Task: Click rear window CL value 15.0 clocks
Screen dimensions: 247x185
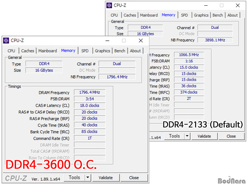Action: [189, 67]
